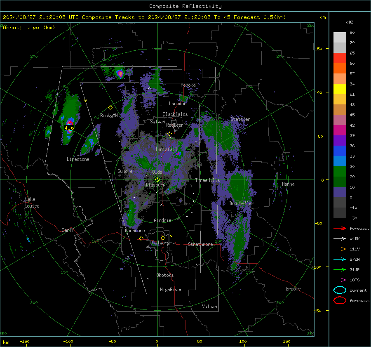The height and width of the screenshot is (347, 371).
Task: Click the cyan 27ZW arrow legend icon
Action: tap(340, 260)
